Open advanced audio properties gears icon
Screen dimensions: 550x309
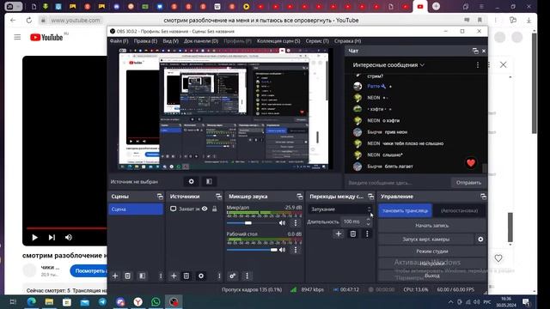pos(233,276)
